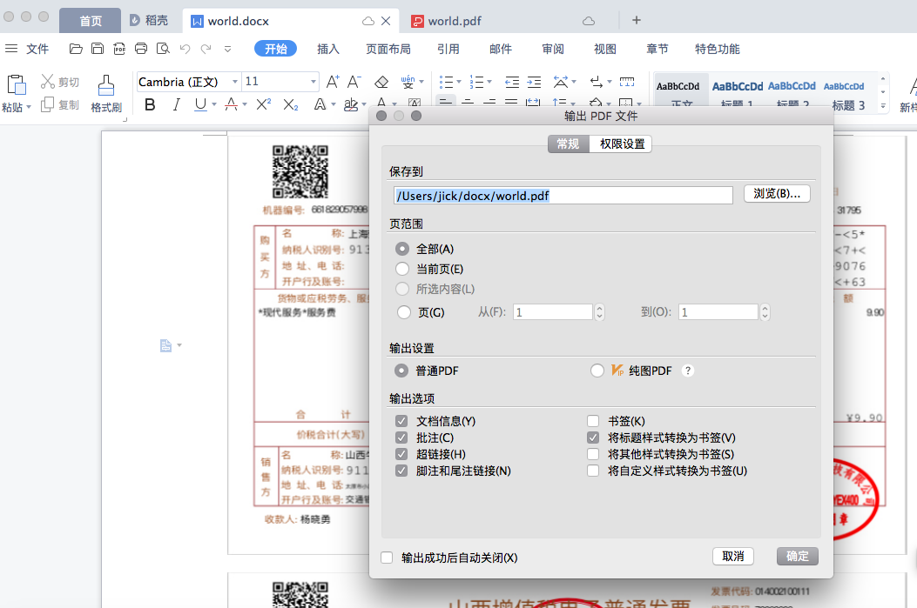
Task: Open the font size dropdown showing 11
Action: (314, 81)
